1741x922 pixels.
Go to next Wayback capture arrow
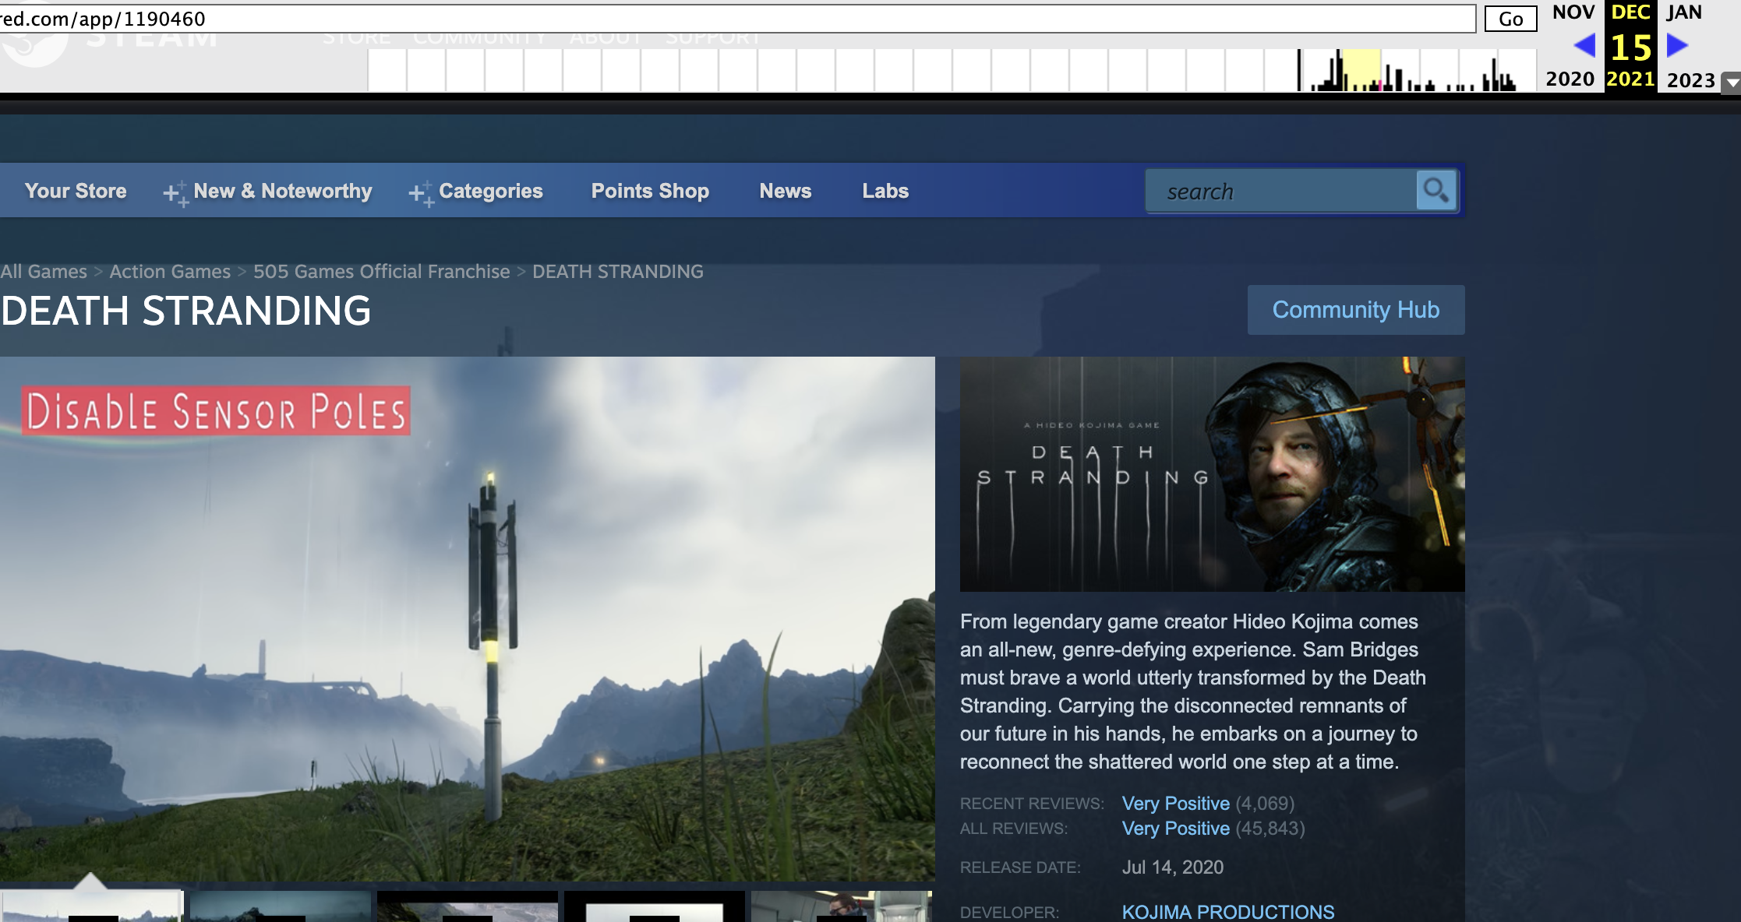point(1677,45)
